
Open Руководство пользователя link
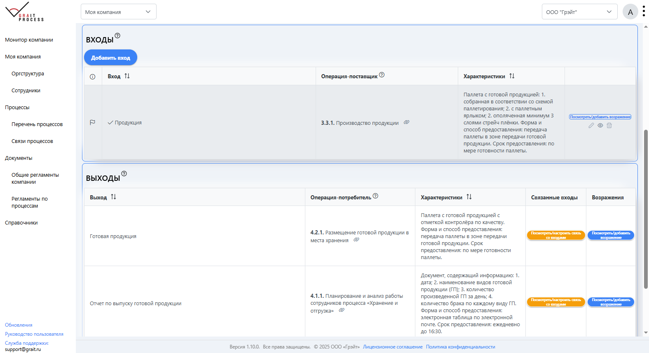tap(34, 334)
